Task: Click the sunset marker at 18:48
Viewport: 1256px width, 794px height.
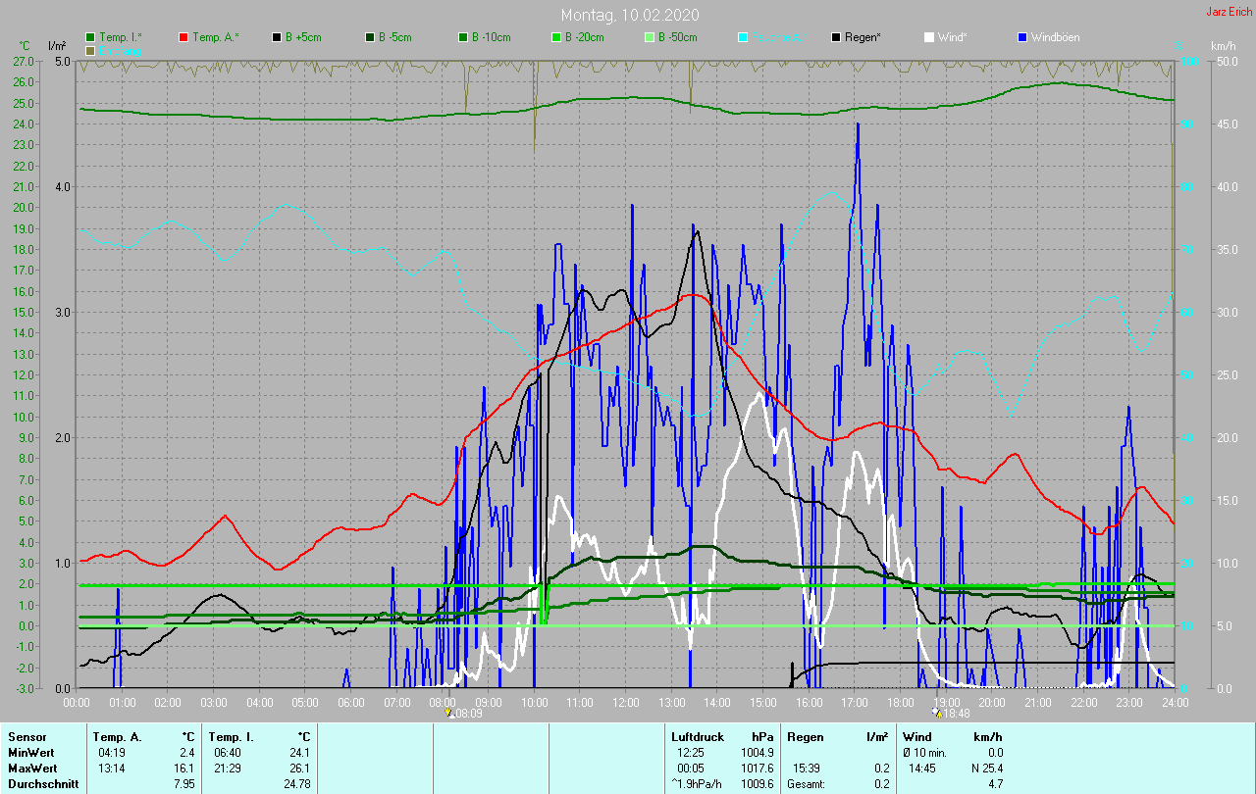Action: pyautogui.click(x=936, y=714)
